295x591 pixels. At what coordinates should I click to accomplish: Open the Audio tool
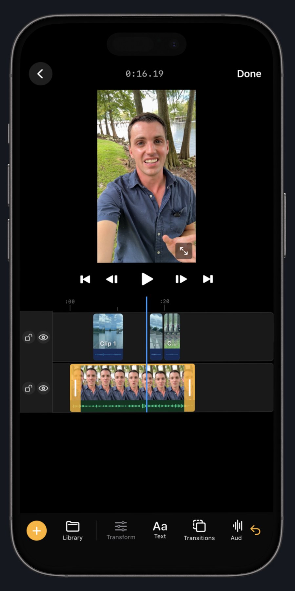click(x=237, y=531)
